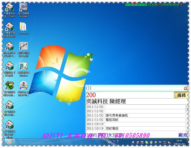
Task: Select the record row 測試電話
Action: (x=136, y=128)
